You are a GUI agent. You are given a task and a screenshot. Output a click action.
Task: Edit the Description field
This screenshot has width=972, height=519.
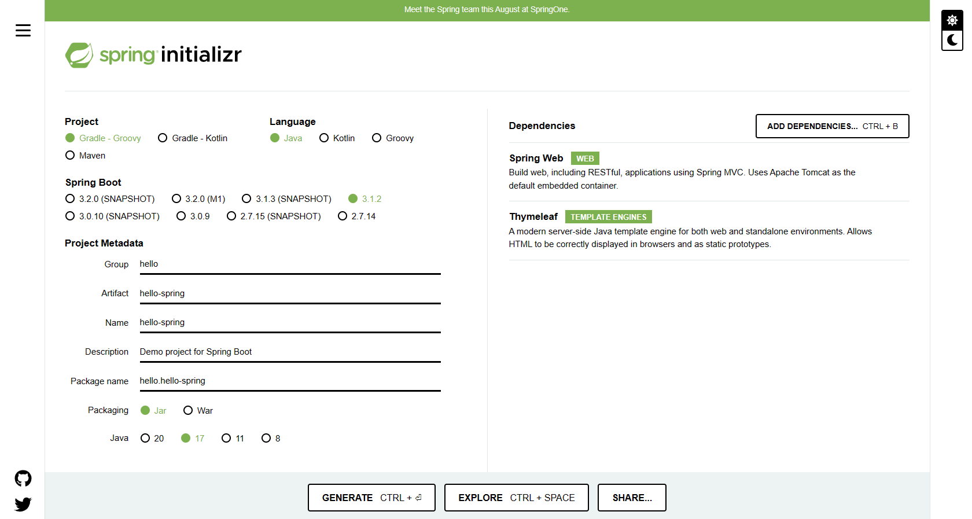tap(290, 352)
